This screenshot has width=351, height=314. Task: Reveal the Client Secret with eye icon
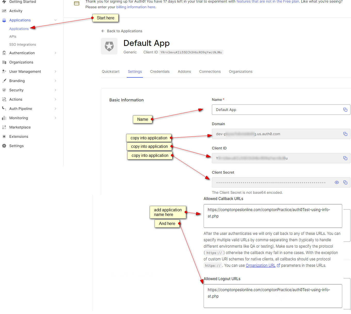pyautogui.click(x=337, y=182)
